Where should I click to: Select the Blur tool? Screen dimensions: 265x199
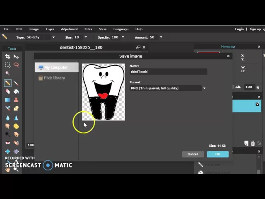point(7,118)
